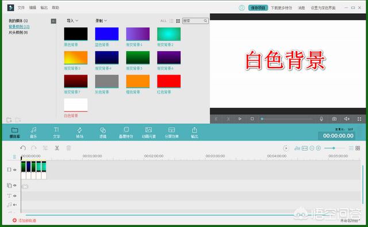Screen dimensions: 368x227
Task: Expand the 导入 import dropdown
Action: (72, 21)
